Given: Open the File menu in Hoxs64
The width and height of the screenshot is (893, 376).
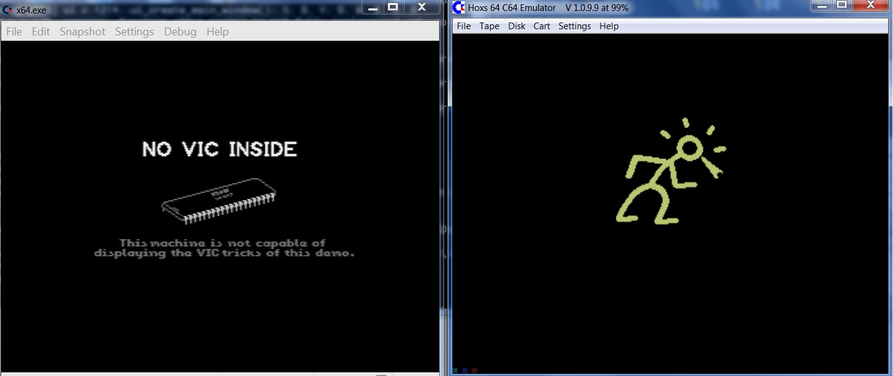Looking at the screenshot, I should pos(464,26).
